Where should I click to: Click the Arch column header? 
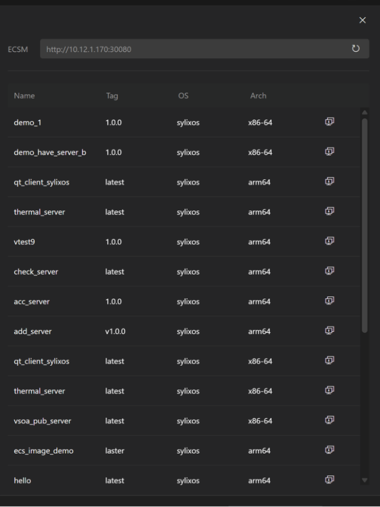click(258, 96)
